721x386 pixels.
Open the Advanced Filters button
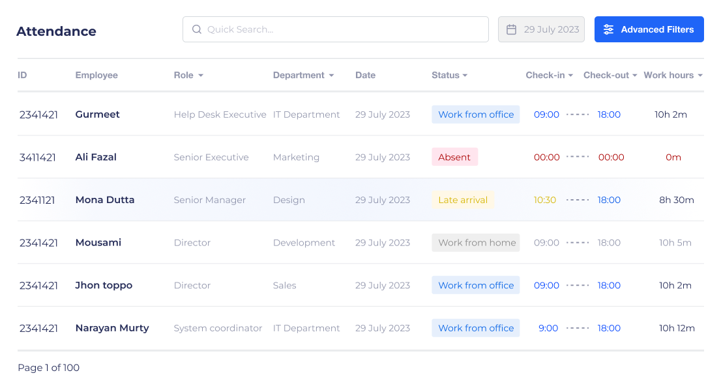pos(649,29)
